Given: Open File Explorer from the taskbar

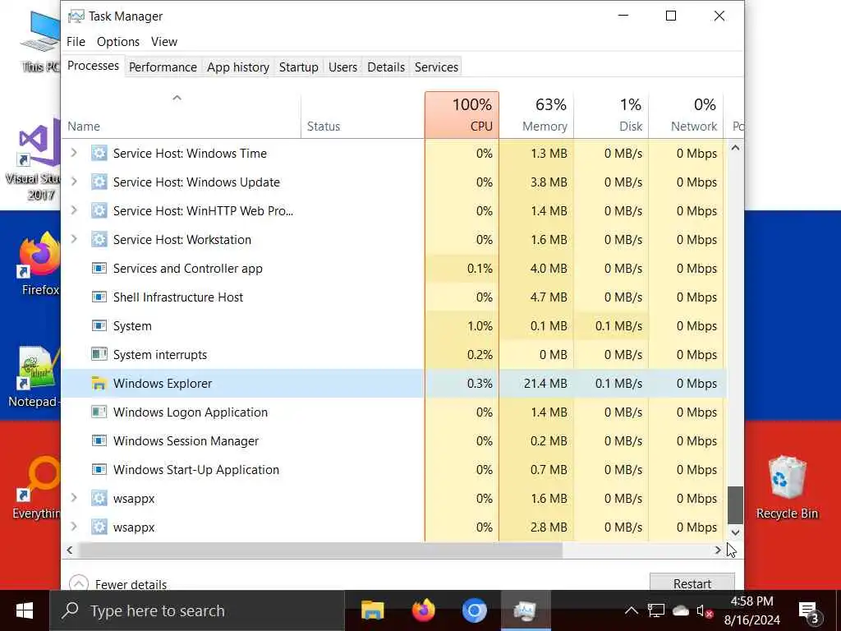Looking at the screenshot, I should (373, 610).
